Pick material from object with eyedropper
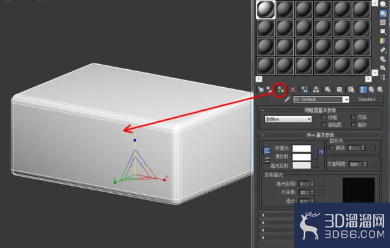The height and width of the screenshot is (248, 390). (287, 99)
